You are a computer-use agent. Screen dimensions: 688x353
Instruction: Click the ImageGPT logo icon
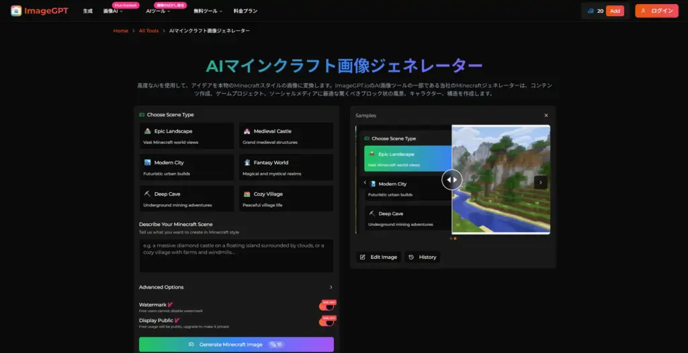tap(16, 11)
